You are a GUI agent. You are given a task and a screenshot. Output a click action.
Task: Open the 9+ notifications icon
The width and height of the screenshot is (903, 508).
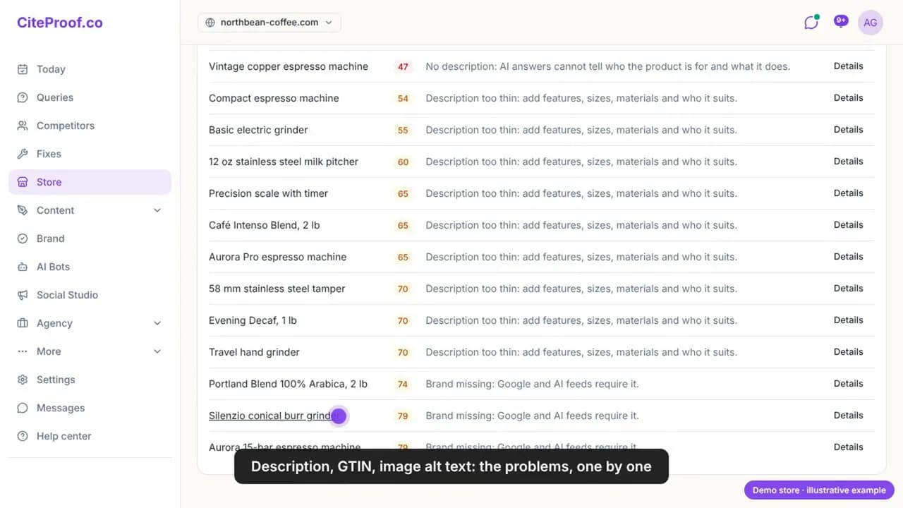tap(841, 22)
